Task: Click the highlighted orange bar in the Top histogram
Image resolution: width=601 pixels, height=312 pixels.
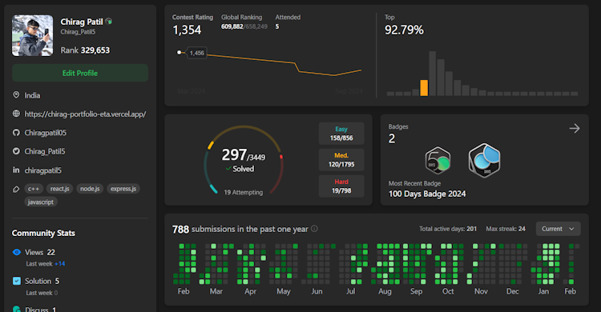Action: point(424,88)
